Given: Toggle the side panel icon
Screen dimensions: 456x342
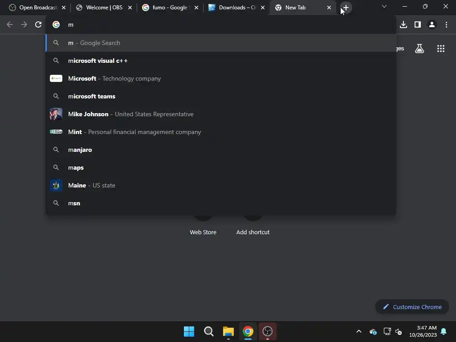Looking at the screenshot, I should (x=418, y=25).
